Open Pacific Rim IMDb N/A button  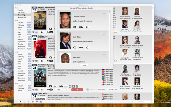(63, 86)
